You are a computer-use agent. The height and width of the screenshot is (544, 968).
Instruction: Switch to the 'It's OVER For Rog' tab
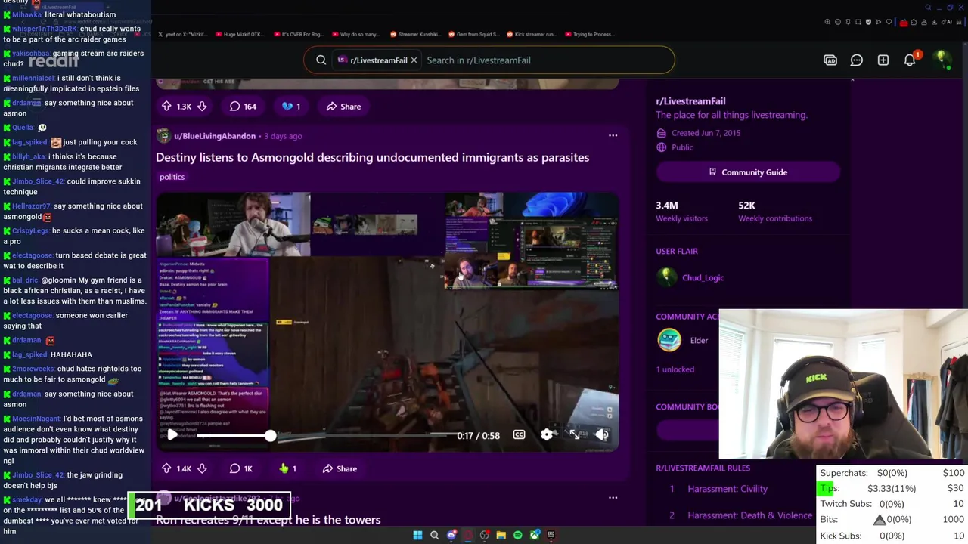pyautogui.click(x=299, y=34)
